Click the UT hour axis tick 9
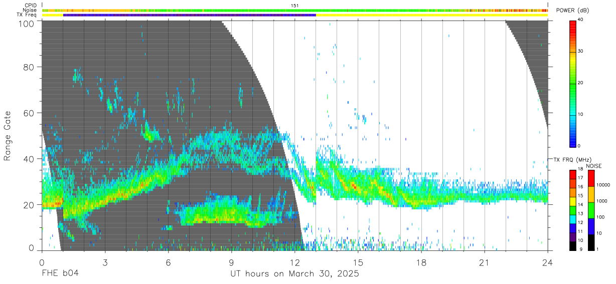The width and height of the screenshot is (616, 284). coord(231,262)
